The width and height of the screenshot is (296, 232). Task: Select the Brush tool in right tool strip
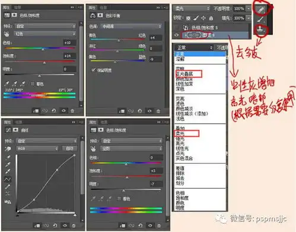261,20
